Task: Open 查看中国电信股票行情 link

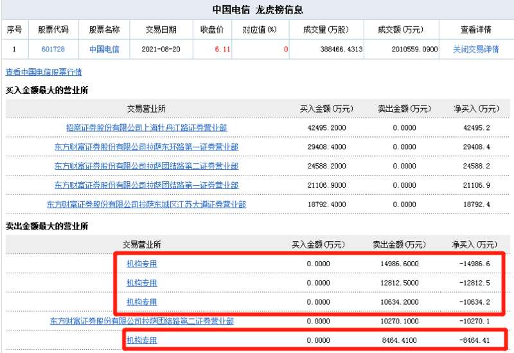Action: click(44, 72)
